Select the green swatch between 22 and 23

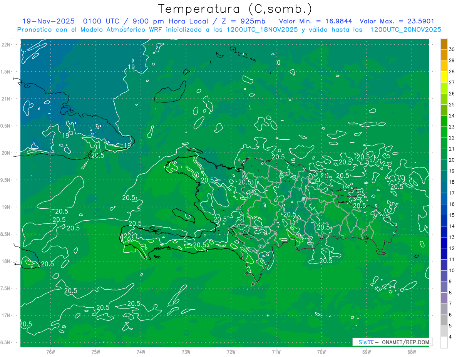(444, 132)
